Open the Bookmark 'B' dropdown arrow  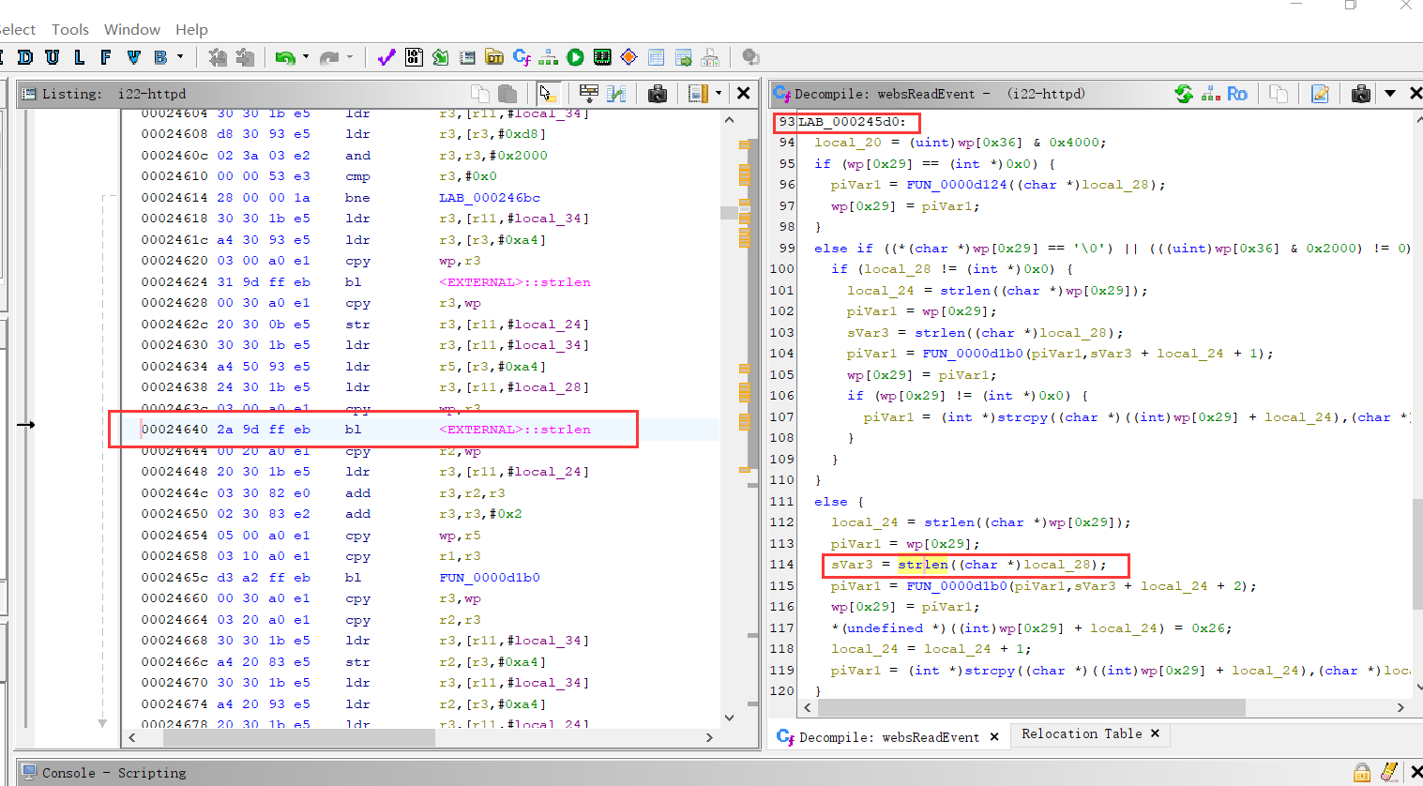point(179,57)
